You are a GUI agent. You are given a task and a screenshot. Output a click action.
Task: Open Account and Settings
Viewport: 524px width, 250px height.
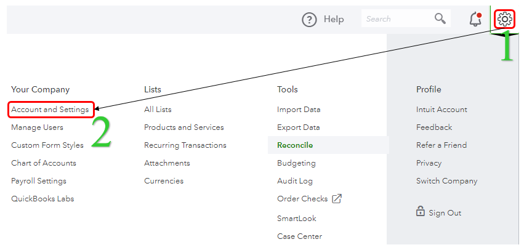pyautogui.click(x=50, y=110)
